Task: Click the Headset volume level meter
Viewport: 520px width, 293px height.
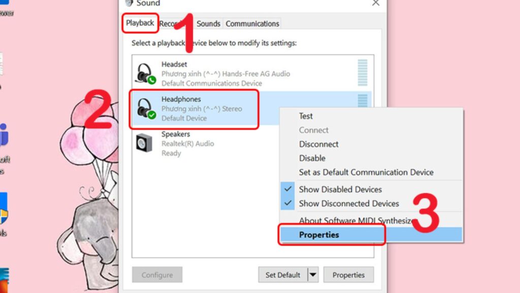Action: (x=363, y=73)
